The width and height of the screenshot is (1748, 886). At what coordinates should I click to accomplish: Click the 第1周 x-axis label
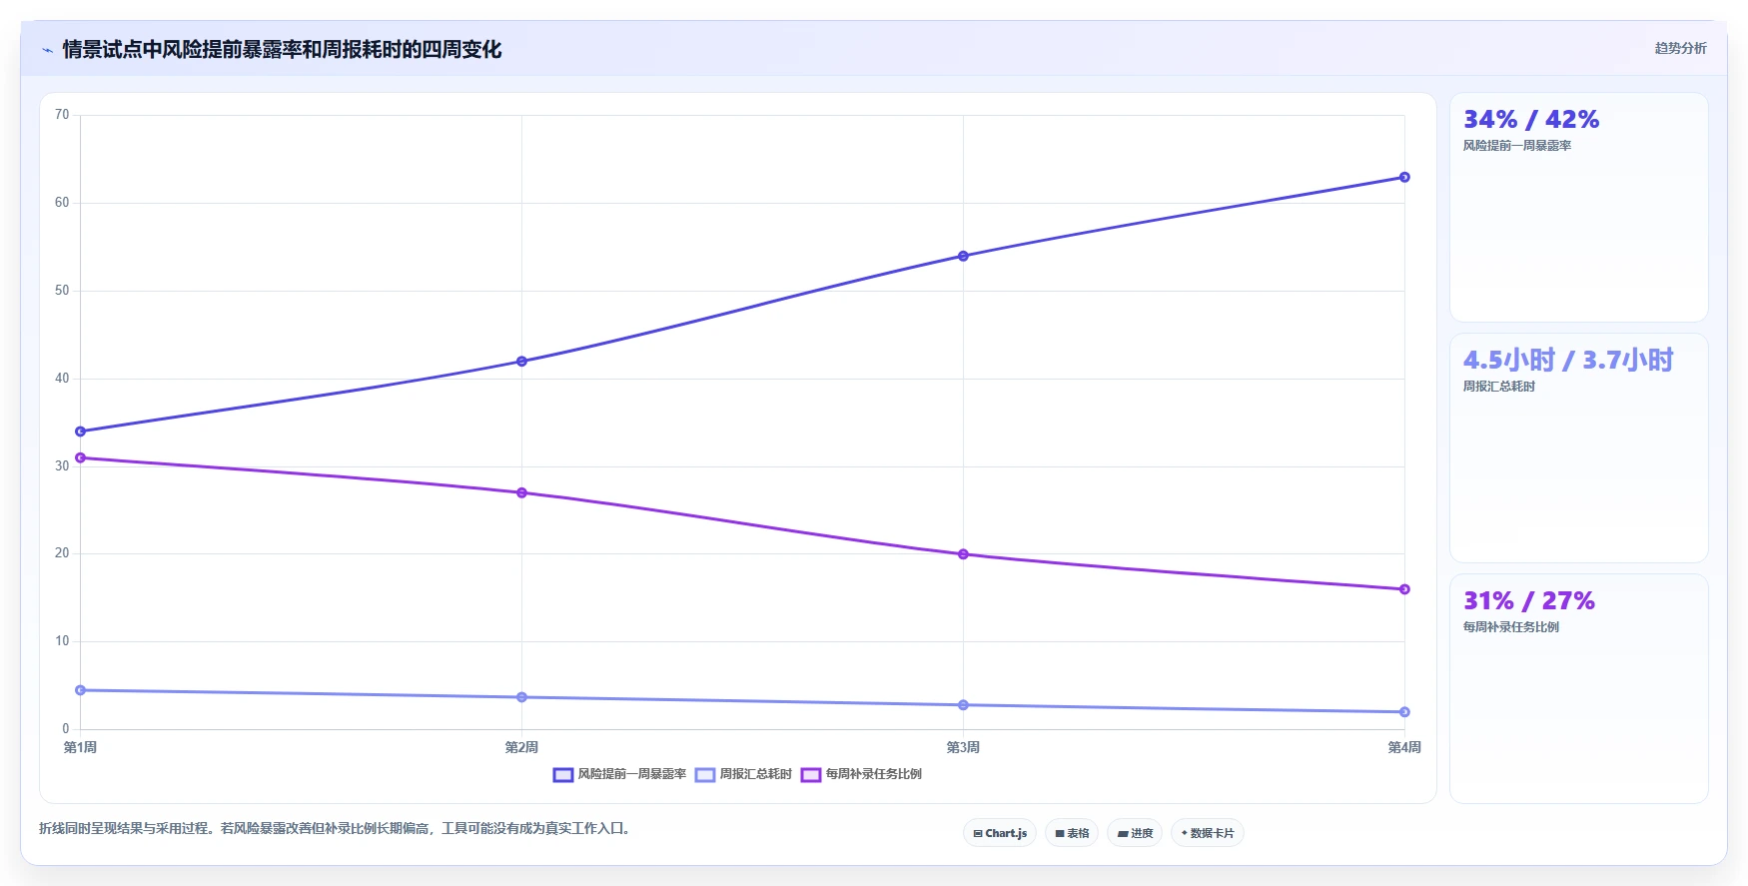click(x=80, y=747)
